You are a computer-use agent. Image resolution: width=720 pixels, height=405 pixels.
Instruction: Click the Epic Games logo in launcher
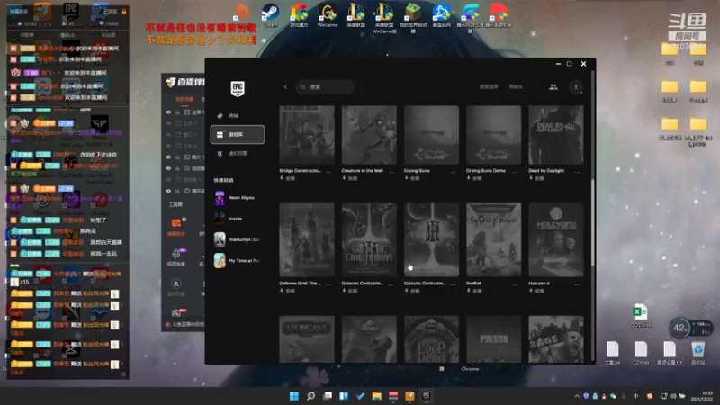tap(238, 88)
